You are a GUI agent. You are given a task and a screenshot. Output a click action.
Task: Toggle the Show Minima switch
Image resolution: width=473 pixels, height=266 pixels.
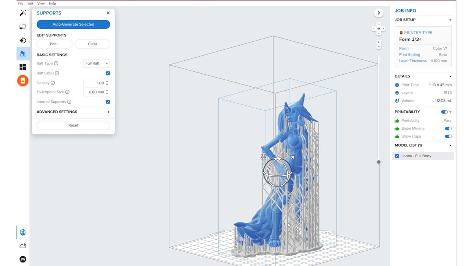[448, 128]
